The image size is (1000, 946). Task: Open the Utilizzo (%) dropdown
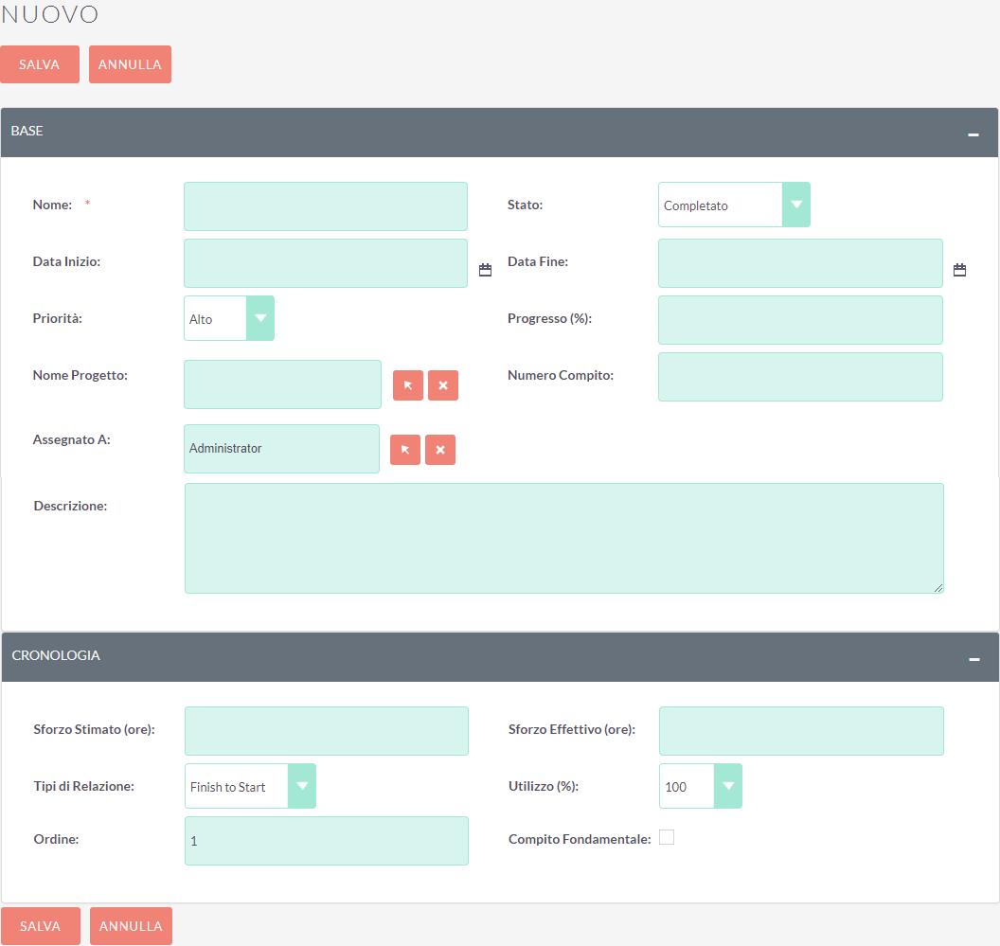700,786
